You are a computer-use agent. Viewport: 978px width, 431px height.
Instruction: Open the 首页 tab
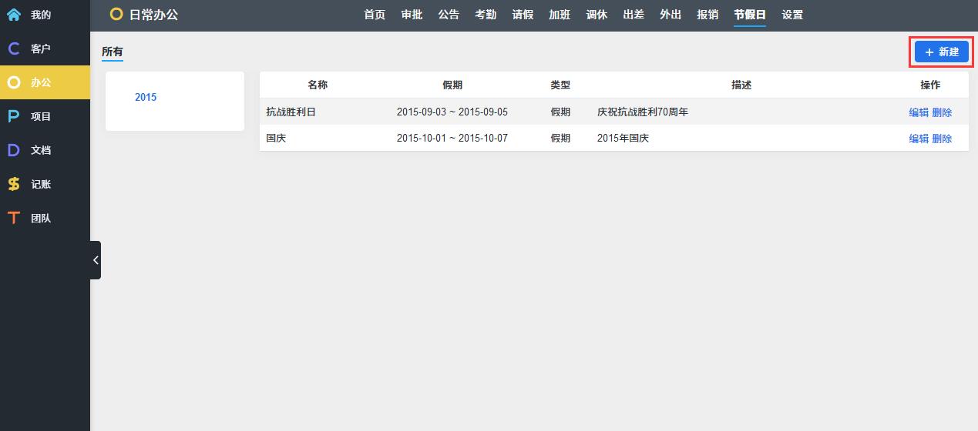375,15
